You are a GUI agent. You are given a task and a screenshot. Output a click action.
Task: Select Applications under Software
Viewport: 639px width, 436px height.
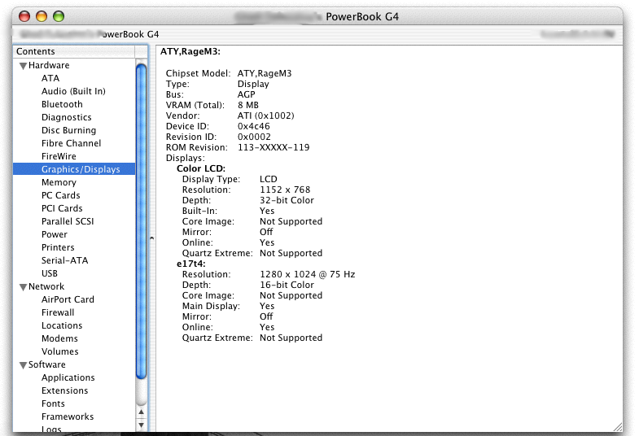point(68,377)
